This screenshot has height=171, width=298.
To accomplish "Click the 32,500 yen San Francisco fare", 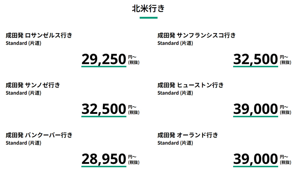I will pos(255,59).
